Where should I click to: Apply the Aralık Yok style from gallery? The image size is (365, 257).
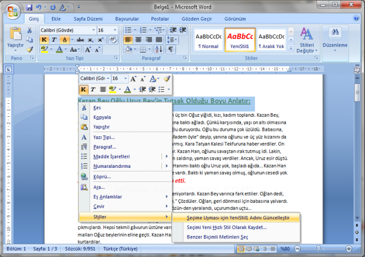click(x=271, y=40)
